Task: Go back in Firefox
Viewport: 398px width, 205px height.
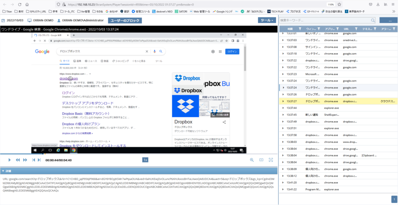Action: pos(5,5)
